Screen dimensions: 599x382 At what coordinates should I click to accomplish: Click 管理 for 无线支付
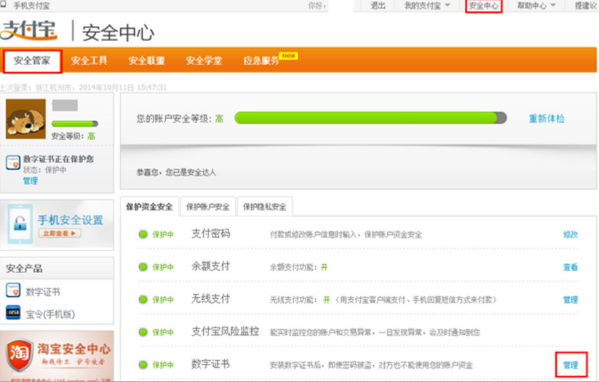571,300
